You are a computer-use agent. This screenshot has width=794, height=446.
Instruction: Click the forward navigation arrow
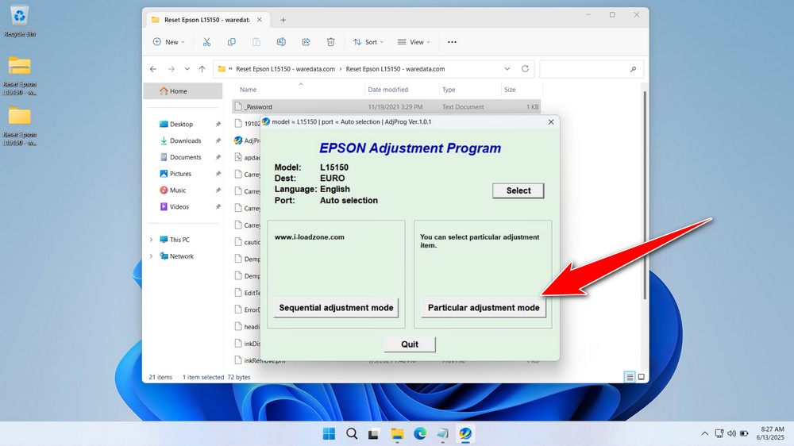click(x=172, y=69)
